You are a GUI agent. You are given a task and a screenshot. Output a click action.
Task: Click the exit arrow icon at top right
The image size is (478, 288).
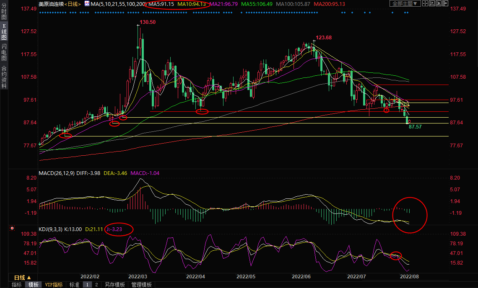click(446, 3)
